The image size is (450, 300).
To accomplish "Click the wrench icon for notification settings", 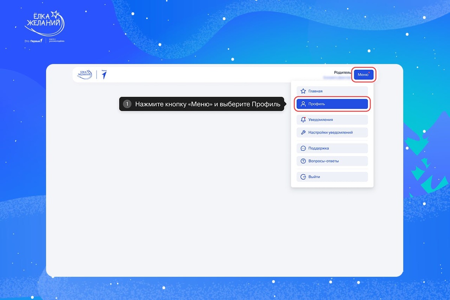I will [x=303, y=132].
